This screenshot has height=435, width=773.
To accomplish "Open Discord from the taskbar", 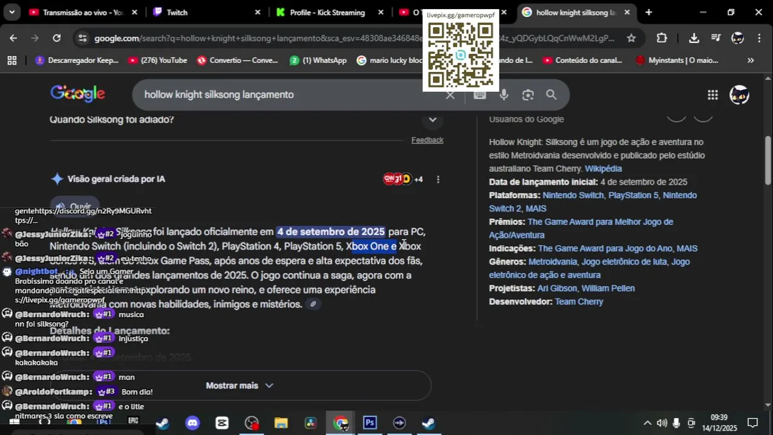I will pos(192,423).
